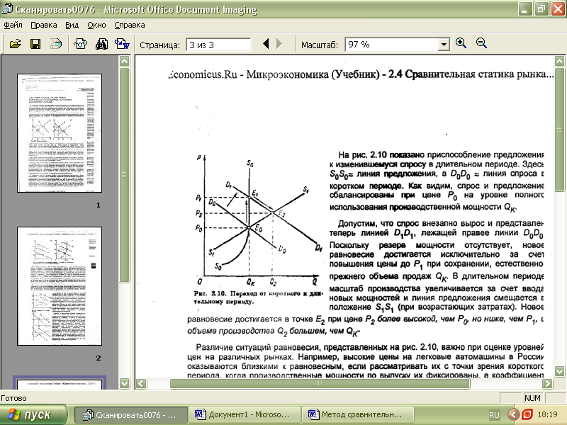Click the Send text to Word icon
Screen dimensions: 567x425
click(122, 44)
